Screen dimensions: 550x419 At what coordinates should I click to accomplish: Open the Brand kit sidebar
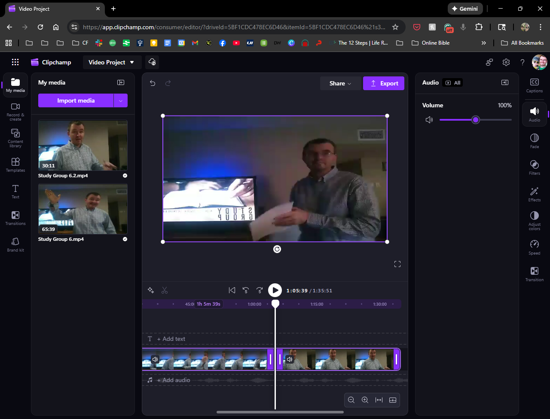(x=15, y=244)
